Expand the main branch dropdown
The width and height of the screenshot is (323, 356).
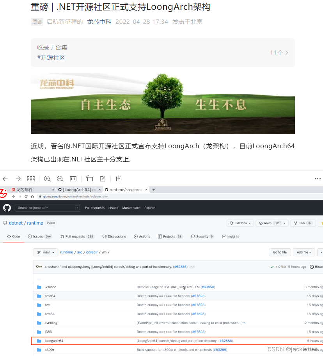46,252
